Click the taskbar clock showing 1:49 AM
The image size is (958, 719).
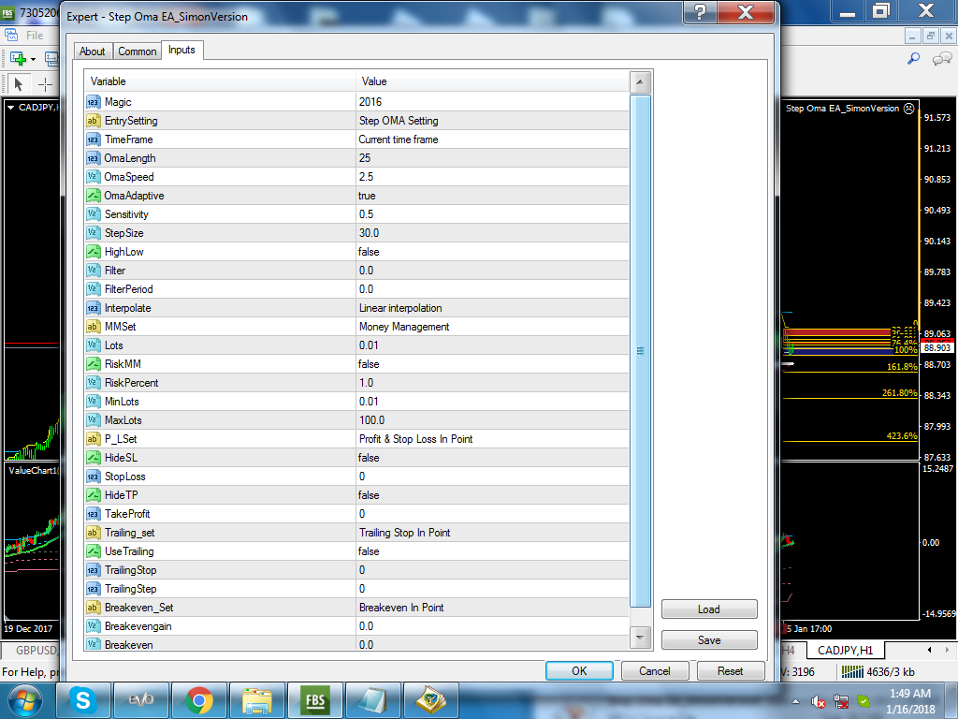click(910, 701)
